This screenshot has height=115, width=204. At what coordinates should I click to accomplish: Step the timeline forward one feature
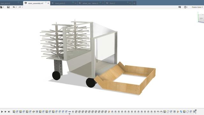5,111
